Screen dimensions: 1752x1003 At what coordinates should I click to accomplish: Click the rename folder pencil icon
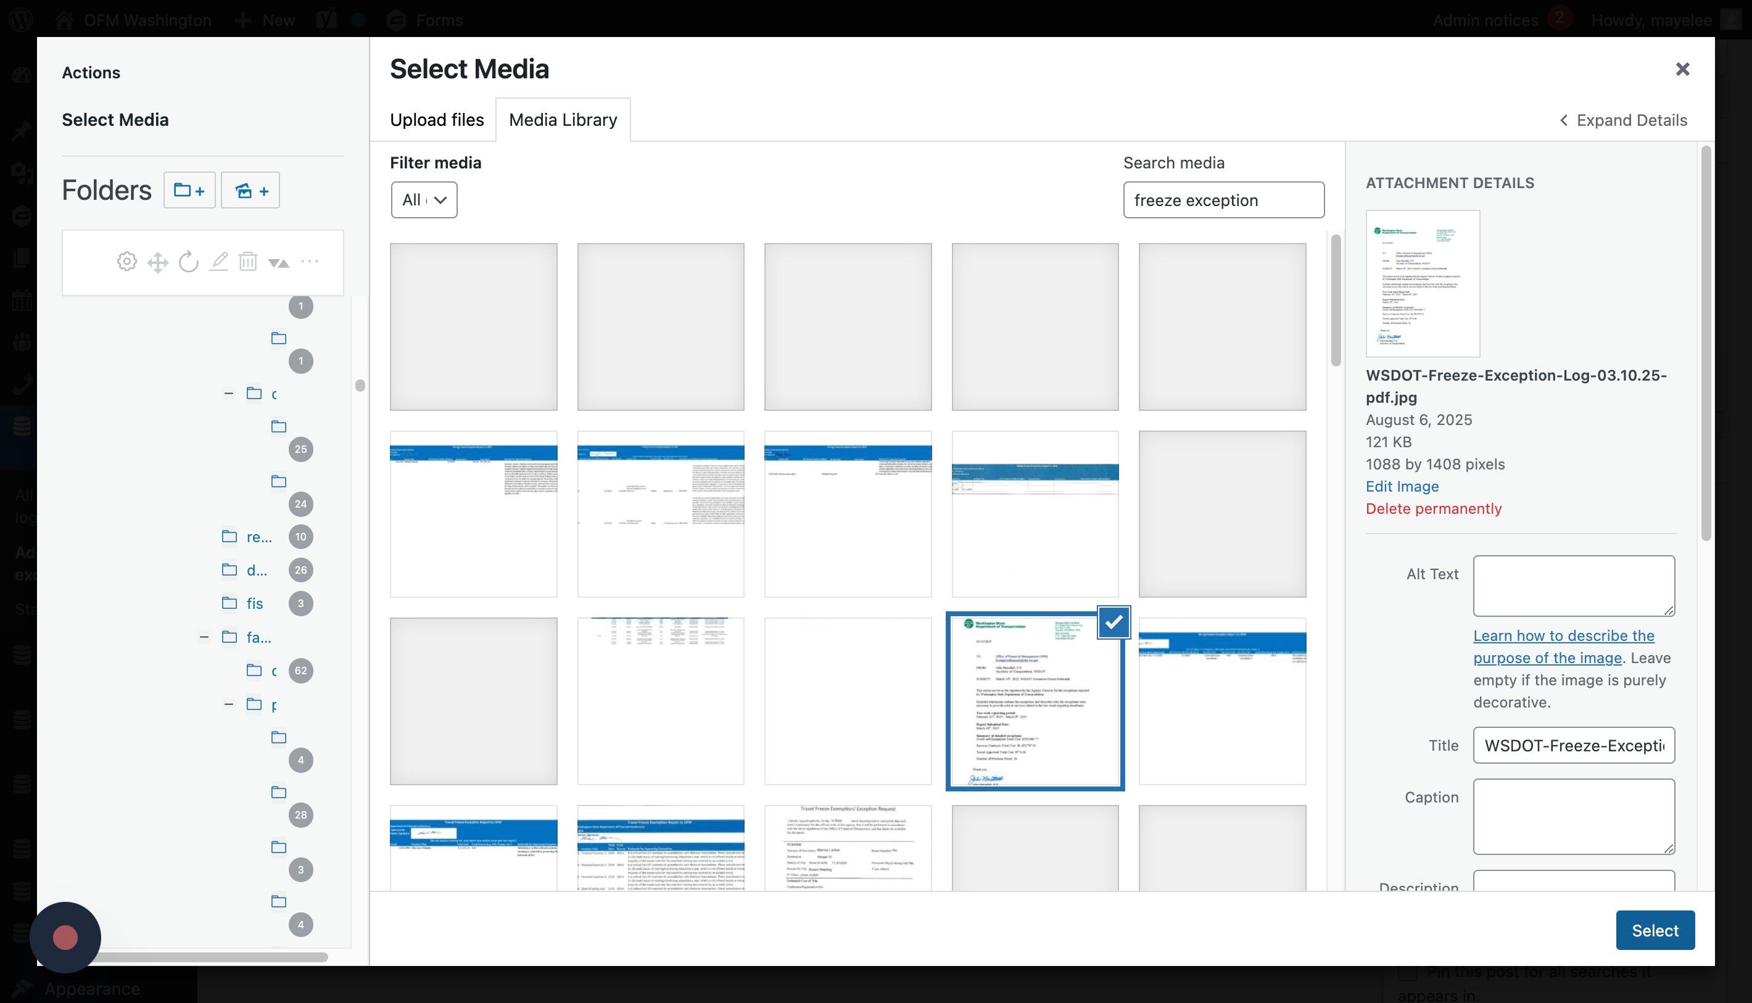tap(218, 262)
